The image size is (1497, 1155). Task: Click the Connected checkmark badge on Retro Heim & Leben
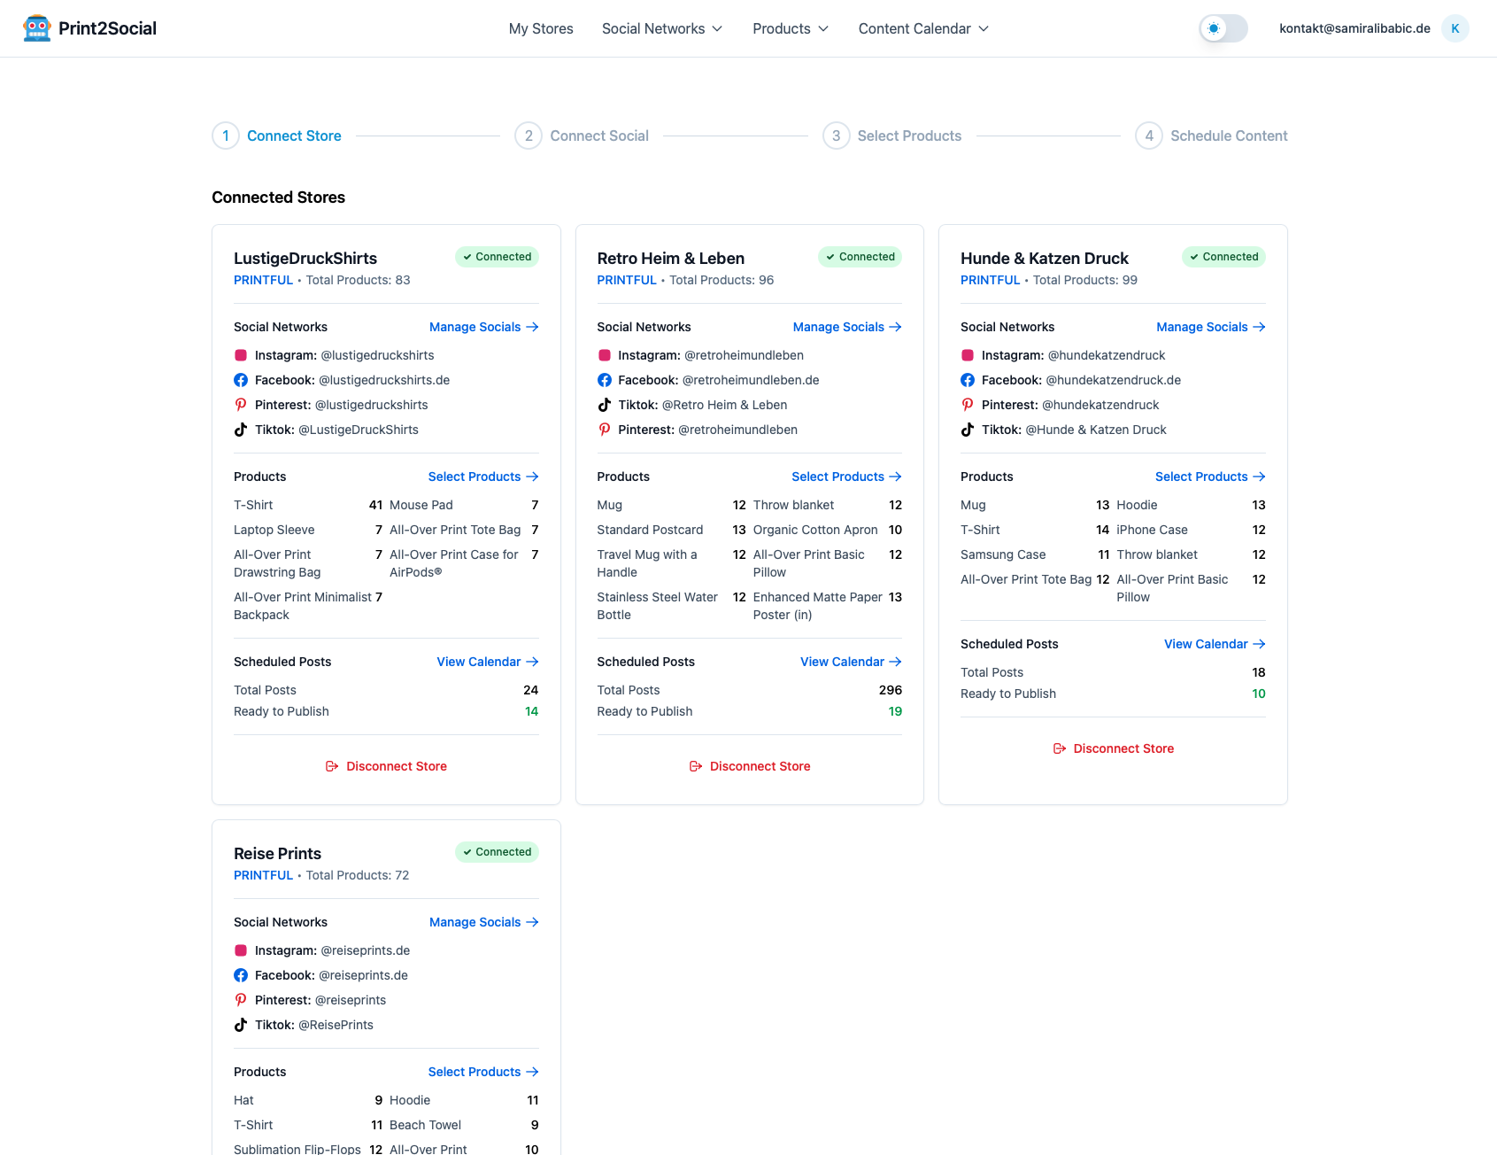(860, 257)
